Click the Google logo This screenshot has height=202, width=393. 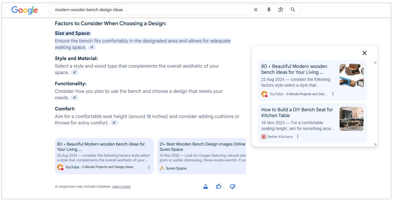point(25,10)
